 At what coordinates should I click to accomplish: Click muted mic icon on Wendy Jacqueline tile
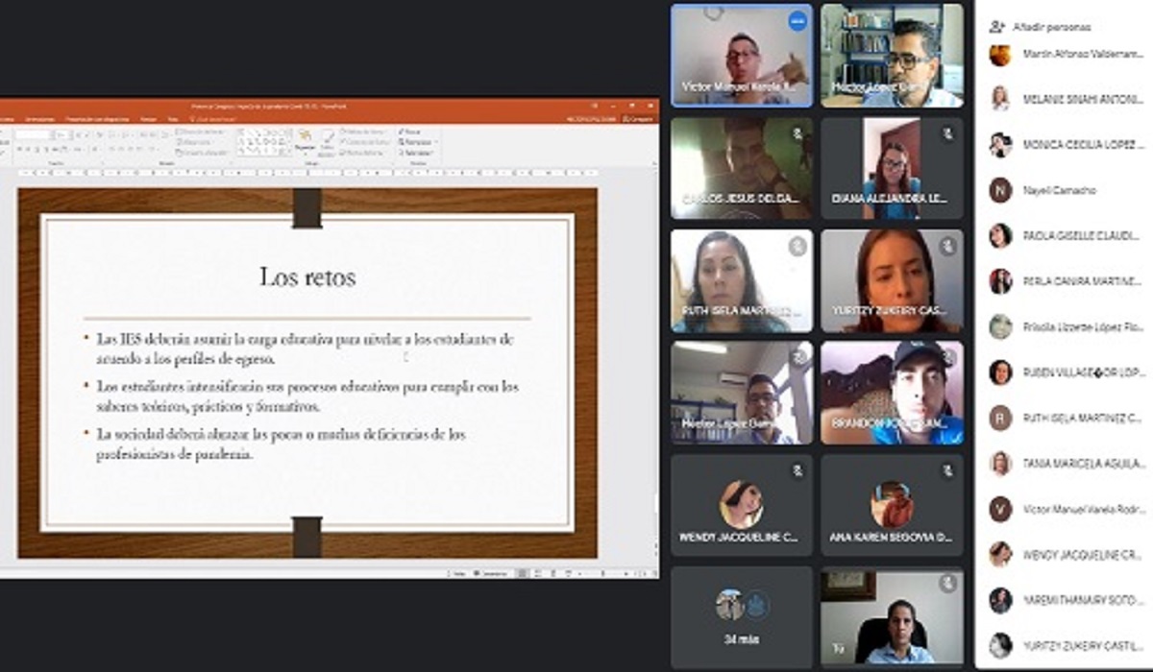(x=797, y=470)
